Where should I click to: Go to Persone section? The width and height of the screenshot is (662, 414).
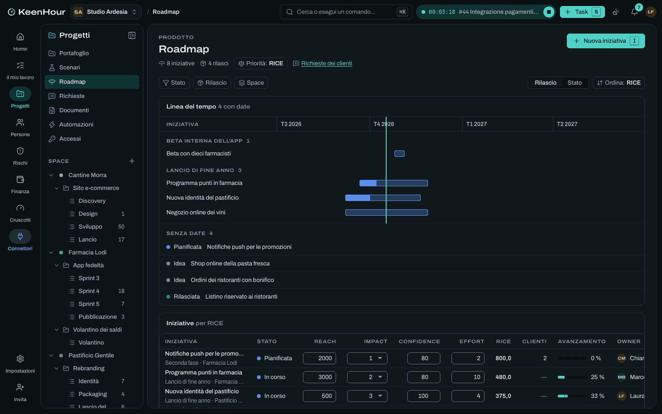point(20,127)
